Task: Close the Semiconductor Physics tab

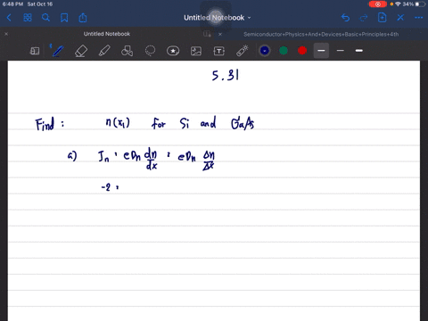Action: pos(220,34)
